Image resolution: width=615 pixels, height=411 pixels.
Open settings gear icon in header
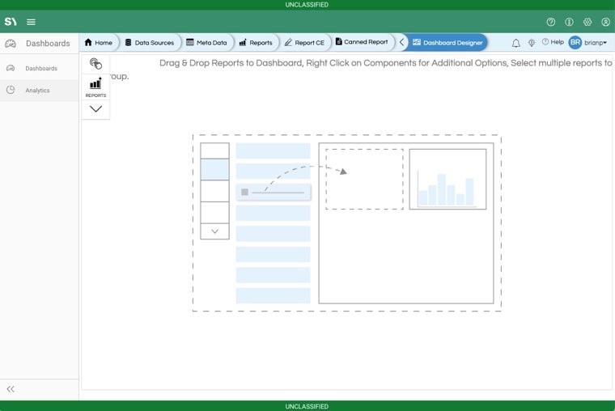[587, 22]
